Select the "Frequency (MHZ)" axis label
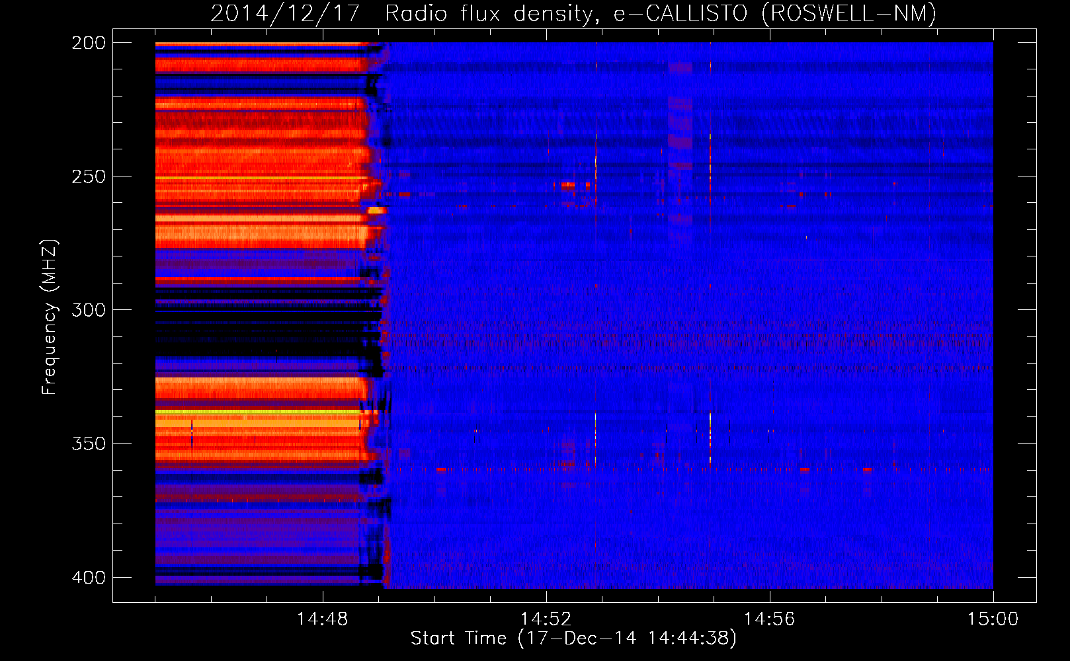Screen dimensions: 1070x661 50,317
